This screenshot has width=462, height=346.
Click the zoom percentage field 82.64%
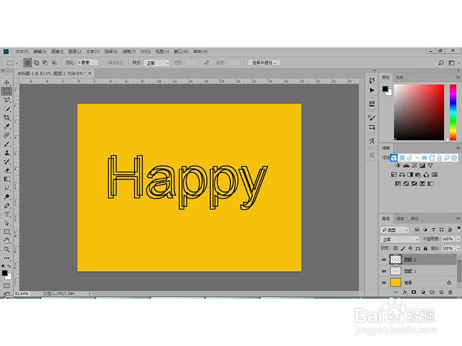(21, 294)
